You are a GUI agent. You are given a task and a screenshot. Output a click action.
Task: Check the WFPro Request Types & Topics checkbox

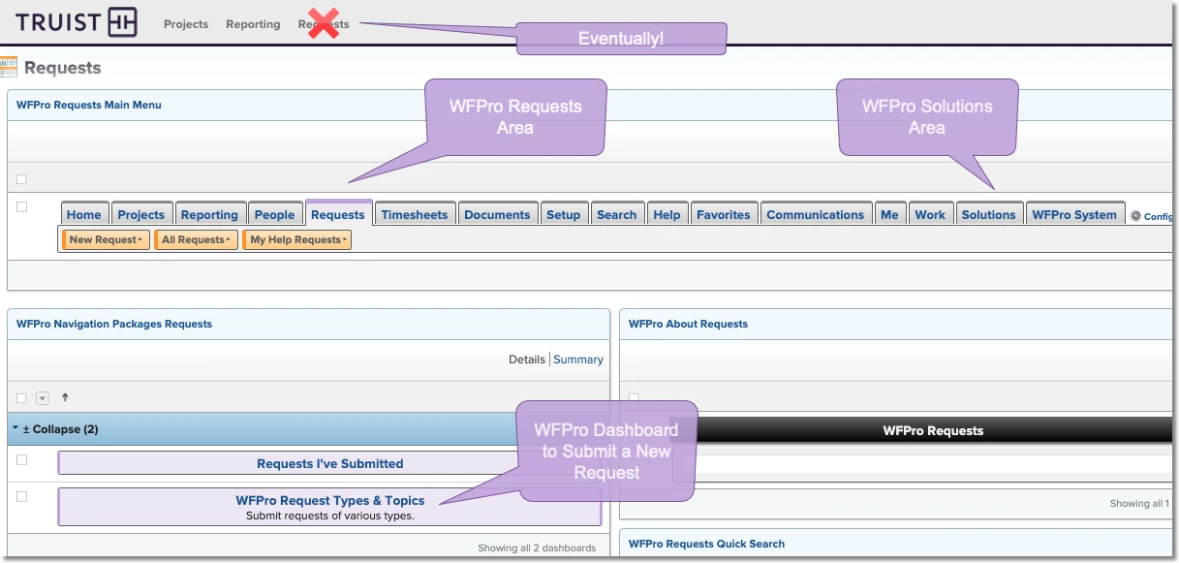[x=21, y=496]
